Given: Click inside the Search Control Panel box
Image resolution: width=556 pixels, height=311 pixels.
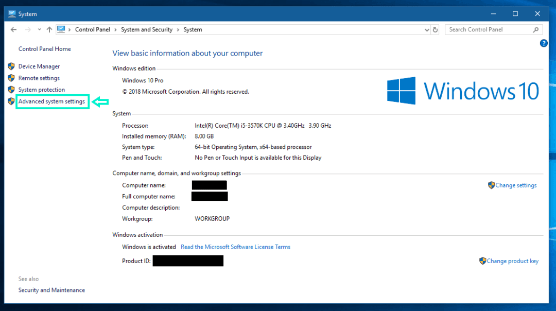Looking at the screenshot, I should point(489,29).
